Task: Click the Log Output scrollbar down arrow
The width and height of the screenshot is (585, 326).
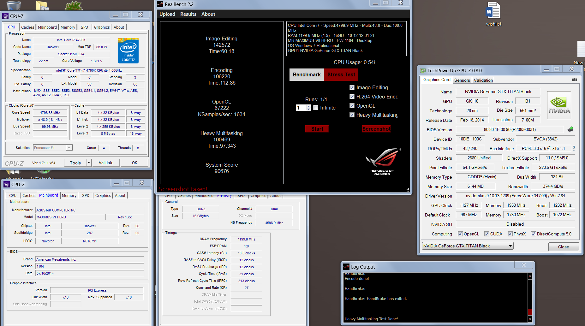Action: [530, 319]
